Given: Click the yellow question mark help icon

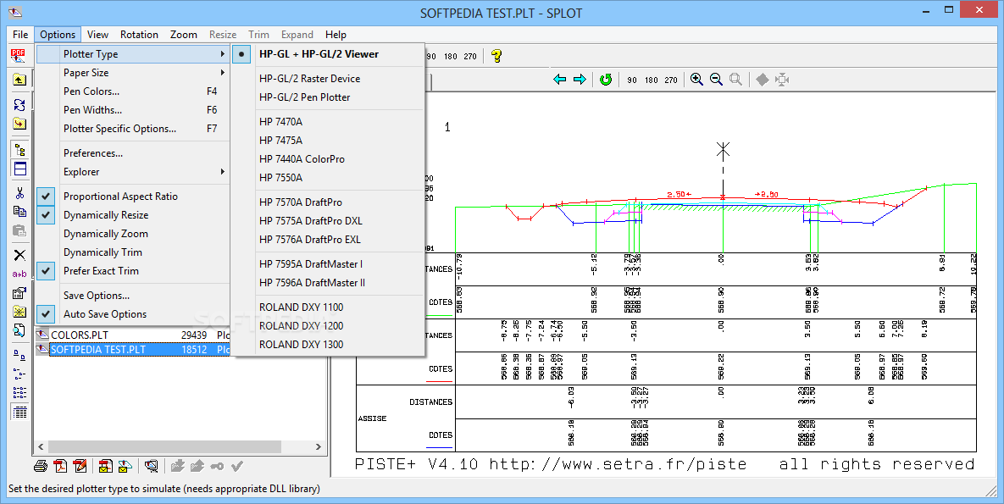Looking at the screenshot, I should click(496, 56).
